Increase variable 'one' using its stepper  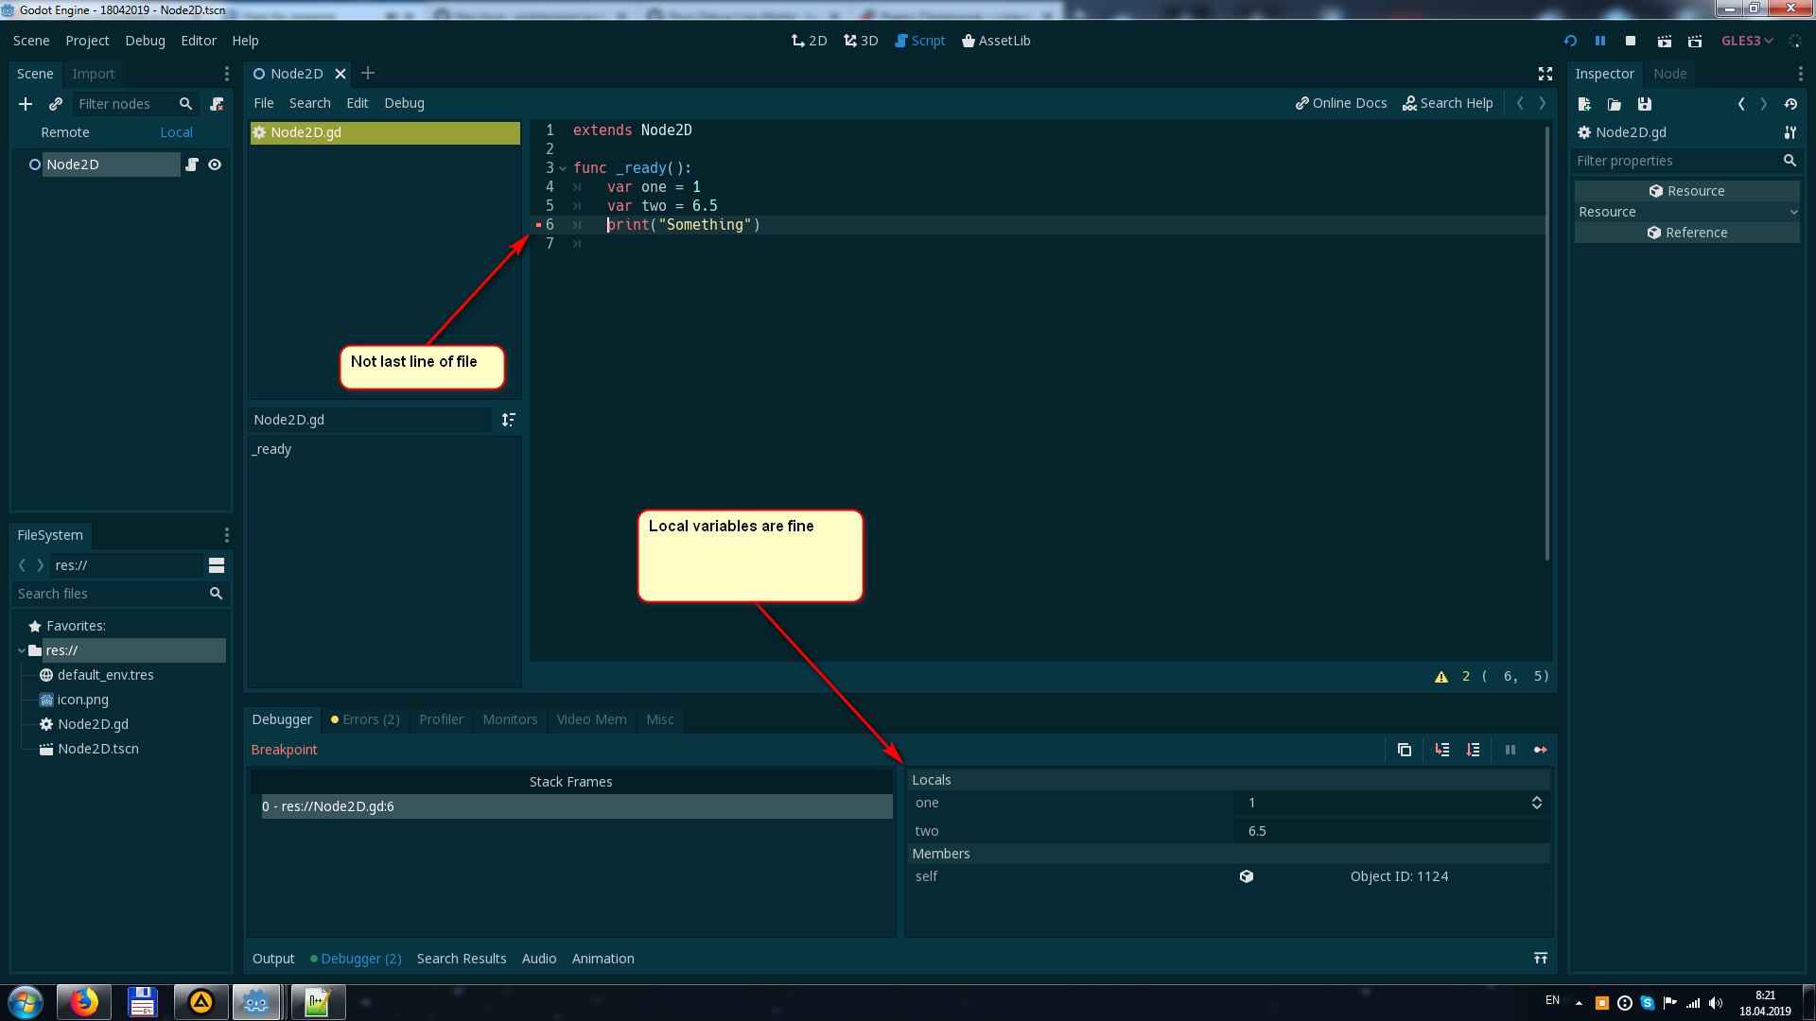pos(1536,799)
